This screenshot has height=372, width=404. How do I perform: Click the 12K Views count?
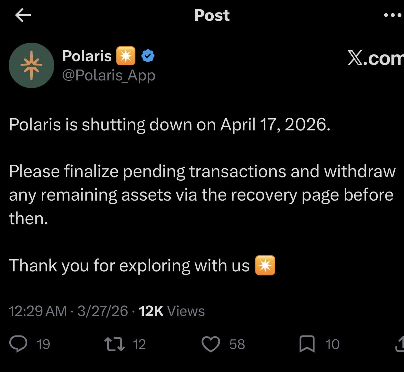(x=172, y=311)
